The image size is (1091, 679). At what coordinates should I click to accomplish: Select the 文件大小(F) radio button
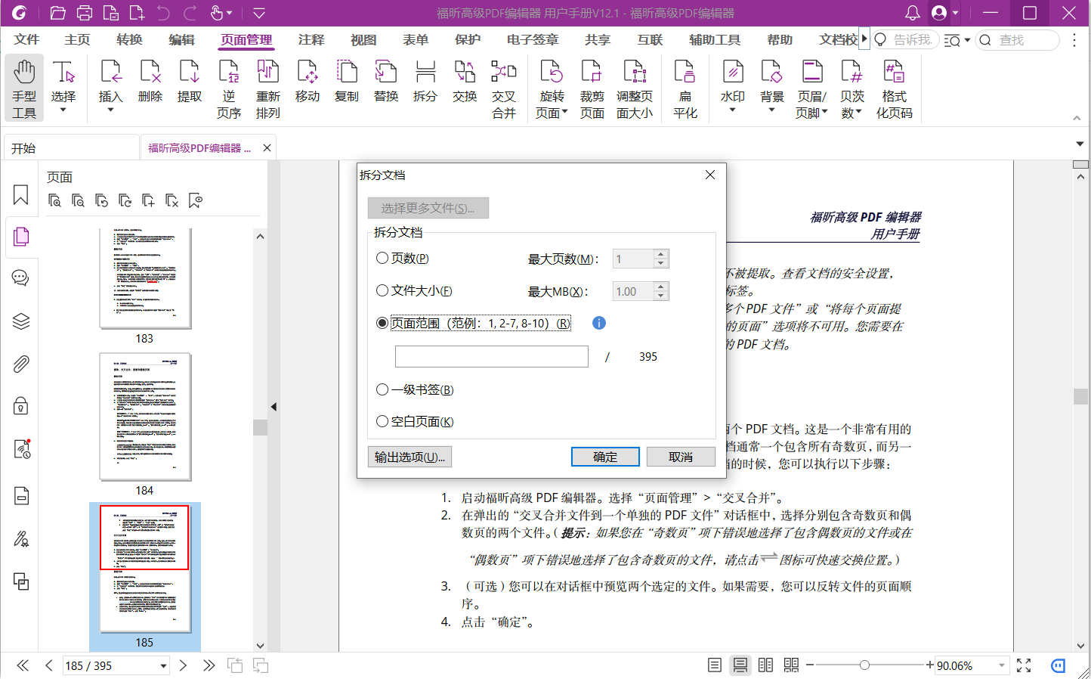coord(382,290)
